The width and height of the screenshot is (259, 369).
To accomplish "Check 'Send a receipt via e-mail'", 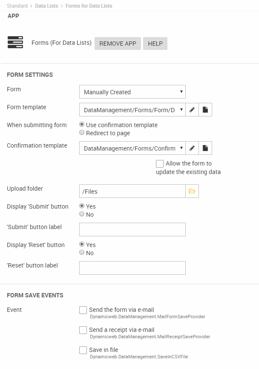I will coord(83,330).
